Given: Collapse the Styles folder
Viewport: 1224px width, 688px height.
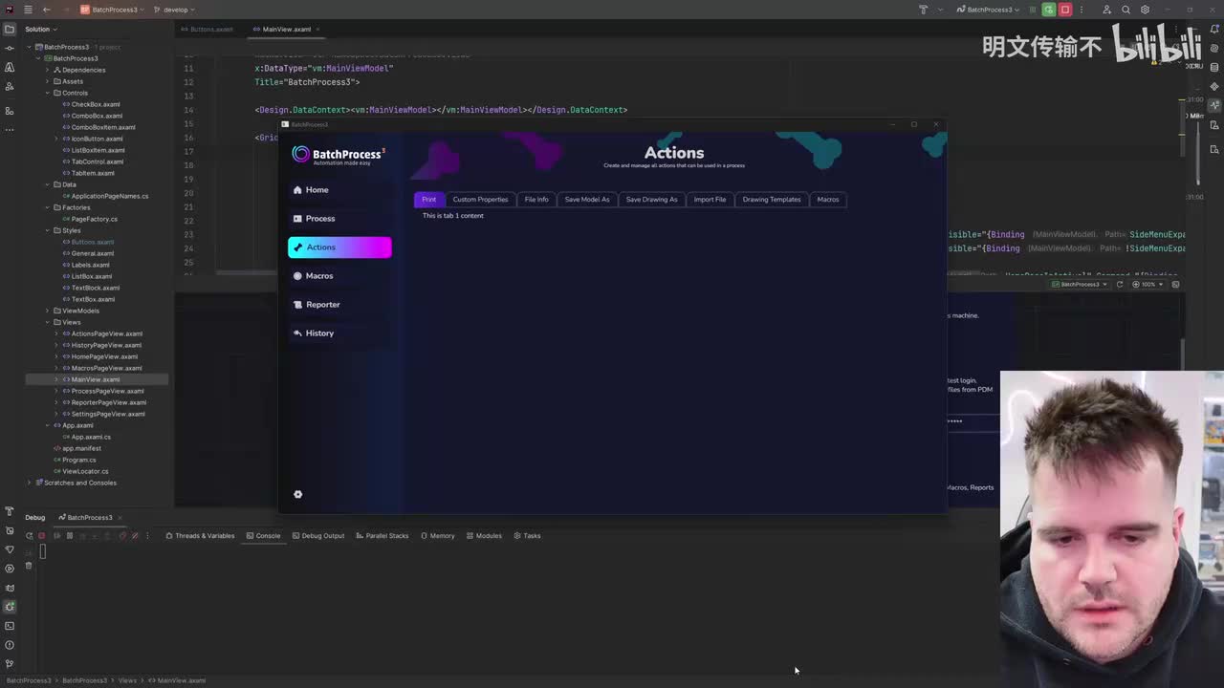Looking at the screenshot, I should pyautogui.click(x=47, y=230).
